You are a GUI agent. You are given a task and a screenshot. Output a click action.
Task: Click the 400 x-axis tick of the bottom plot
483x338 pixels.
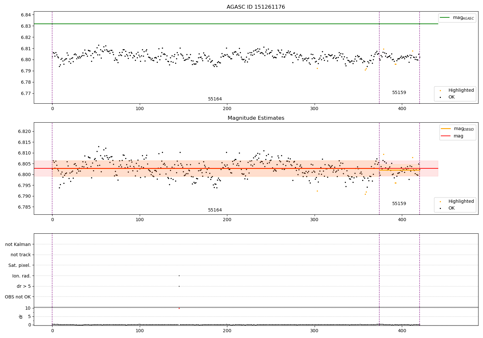point(402,331)
